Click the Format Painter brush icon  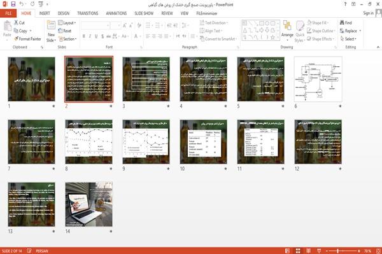pyautogui.click(x=16, y=39)
